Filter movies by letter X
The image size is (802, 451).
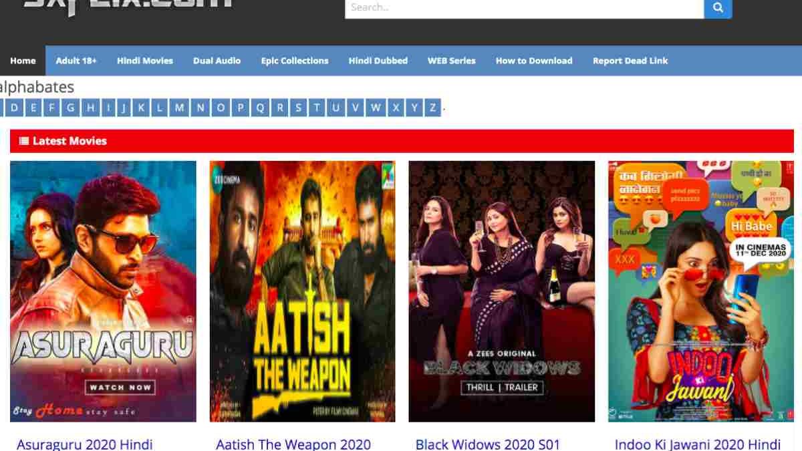(x=396, y=108)
